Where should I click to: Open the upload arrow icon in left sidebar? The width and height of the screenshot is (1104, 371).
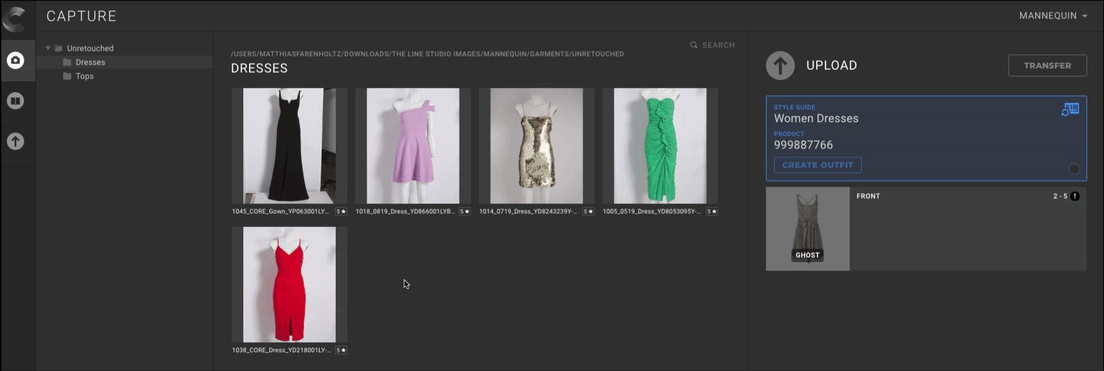[16, 142]
